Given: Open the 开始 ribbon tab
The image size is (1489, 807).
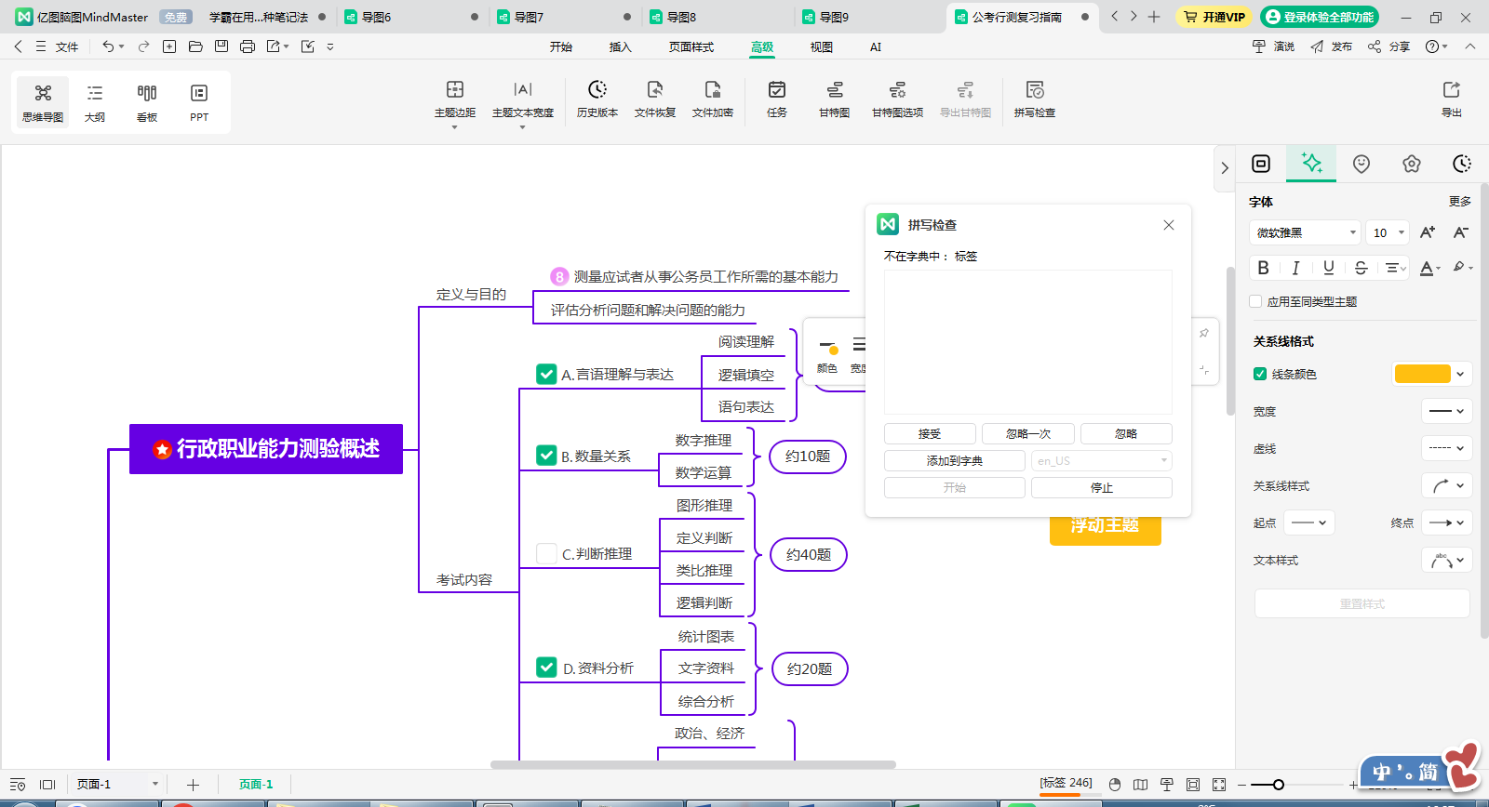Looking at the screenshot, I should (x=561, y=46).
